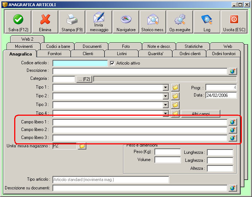252x197 pixels.
Task: Expand the Tipo 4 dropdown arrow
Action: click(x=165, y=114)
